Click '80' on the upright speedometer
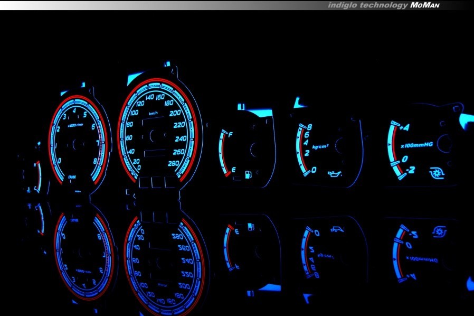 [130, 124]
